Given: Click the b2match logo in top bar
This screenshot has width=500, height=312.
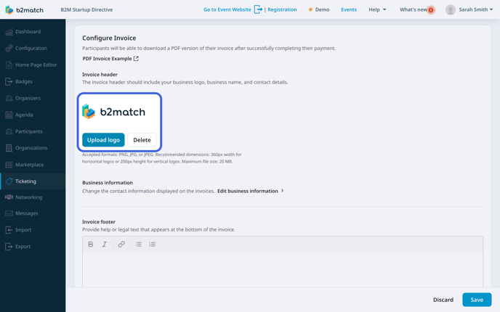Looking at the screenshot, I should (x=24, y=10).
